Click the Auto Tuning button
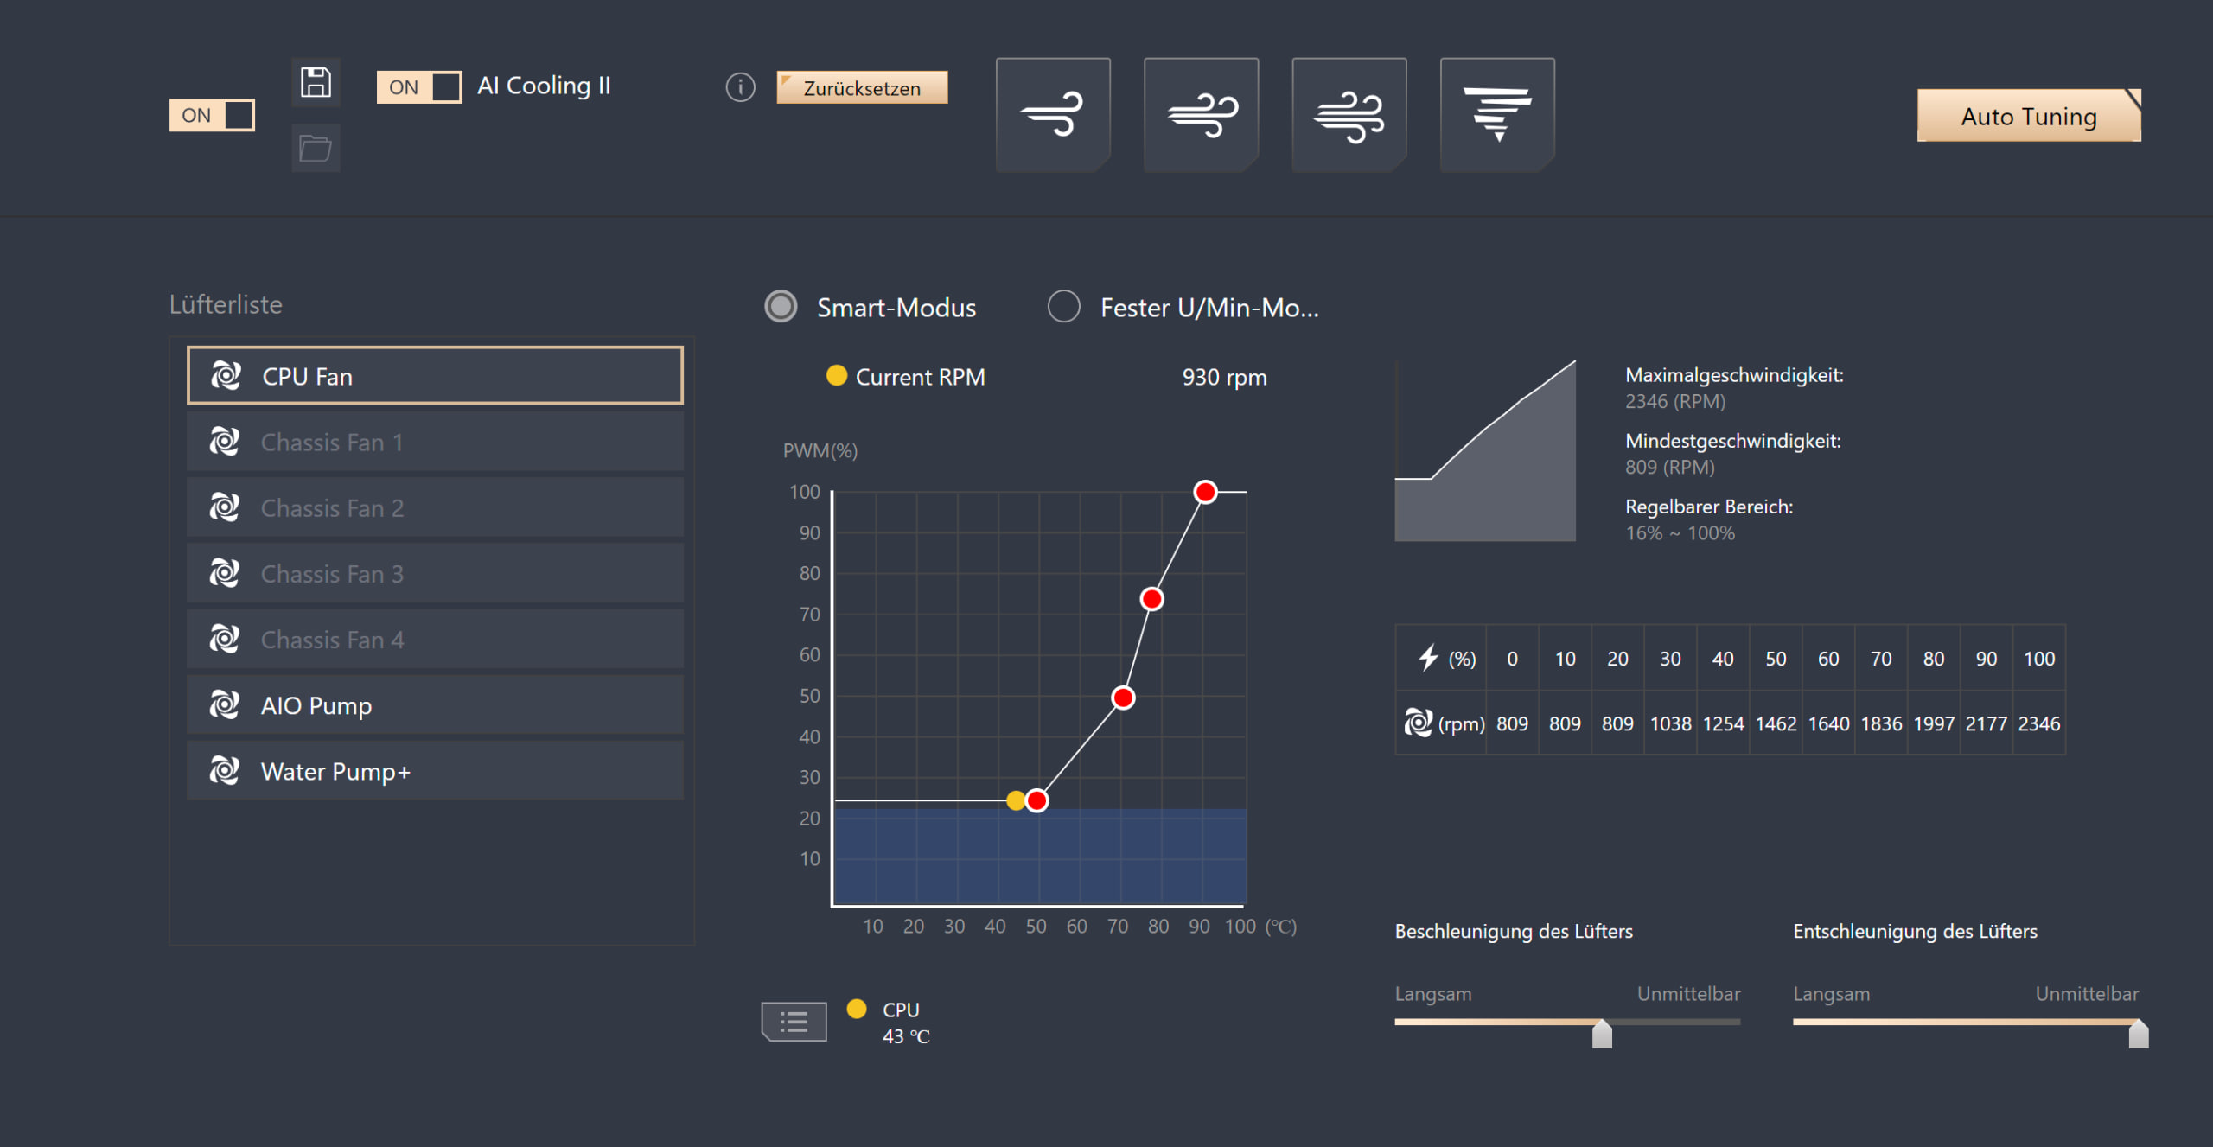2213x1147 pixels. coord(2028,116)
